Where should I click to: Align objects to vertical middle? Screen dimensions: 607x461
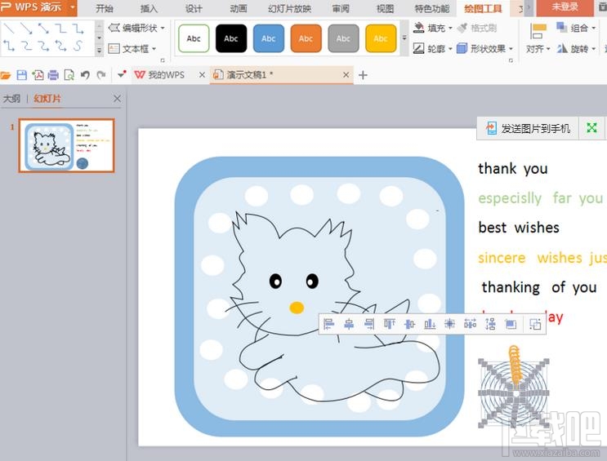click(409, 324)
